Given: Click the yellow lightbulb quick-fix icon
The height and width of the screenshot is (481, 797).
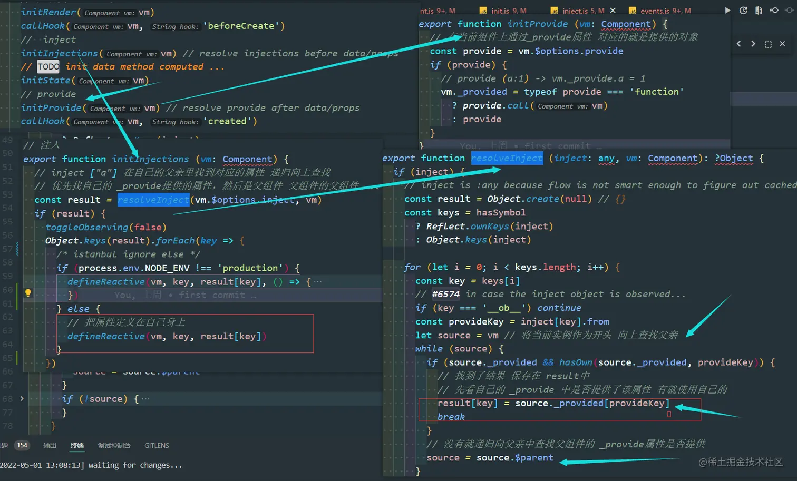Looking at the screenshot, I should (x=28, y=293).
